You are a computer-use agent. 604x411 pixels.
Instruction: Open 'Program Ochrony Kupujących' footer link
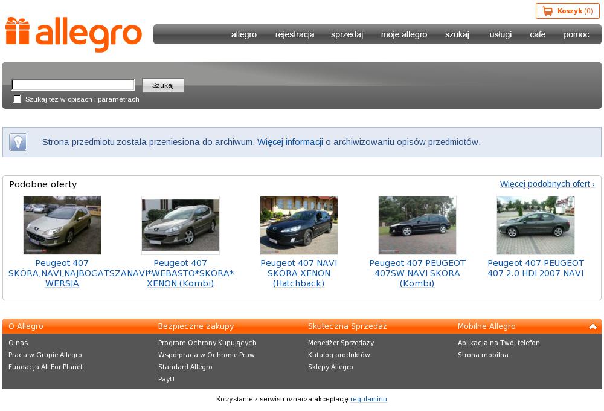tap(207, 343)
